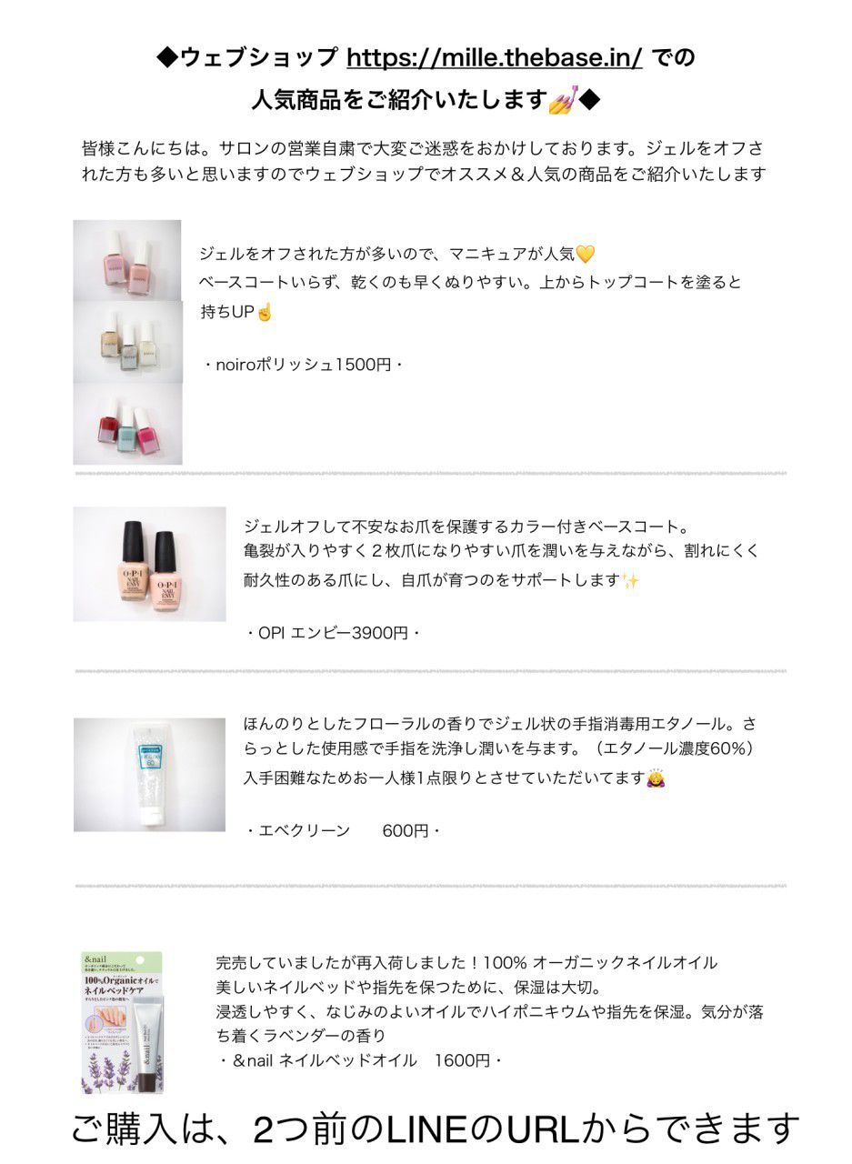Click the red and blue noiro polish photo

(x=127, y=424)
